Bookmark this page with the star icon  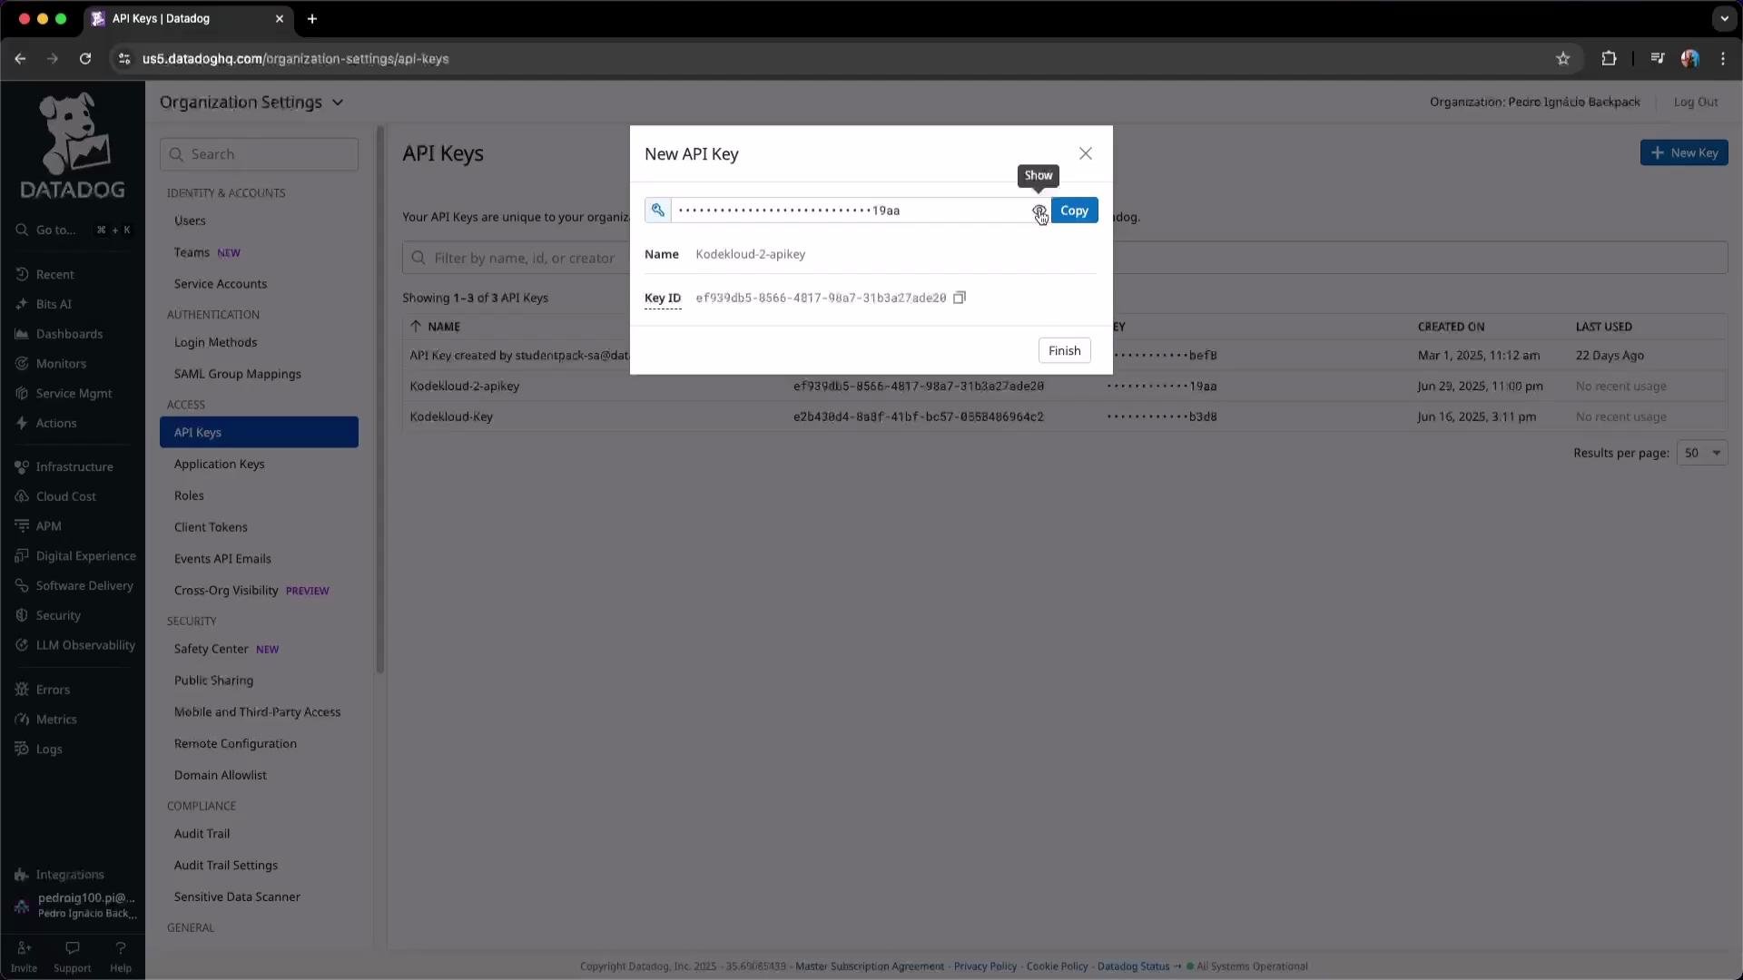point(1562,58)
